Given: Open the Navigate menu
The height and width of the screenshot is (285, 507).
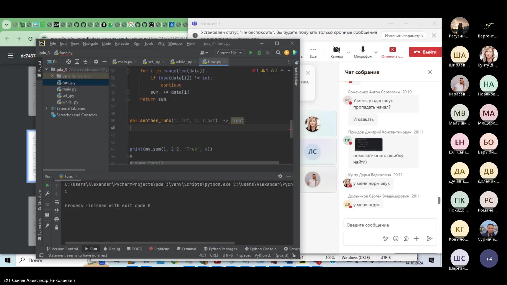Looking at the screenshot, I should tap(90, 43).
